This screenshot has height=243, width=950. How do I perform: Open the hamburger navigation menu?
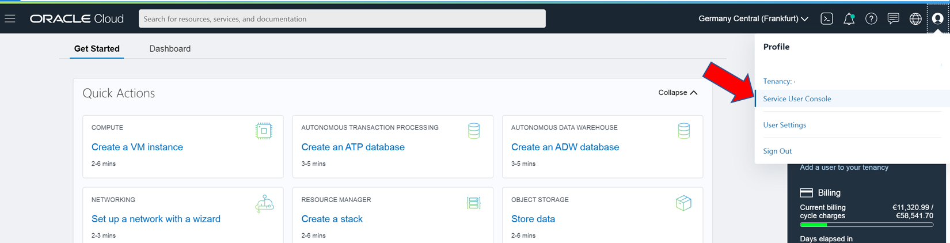[10, 19]
